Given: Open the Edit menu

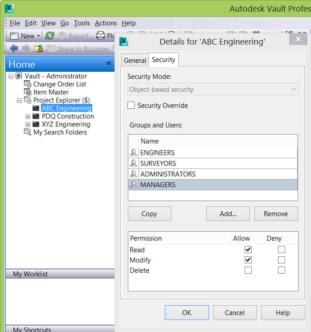Looking at the screenshot, I should coord(31,23).
